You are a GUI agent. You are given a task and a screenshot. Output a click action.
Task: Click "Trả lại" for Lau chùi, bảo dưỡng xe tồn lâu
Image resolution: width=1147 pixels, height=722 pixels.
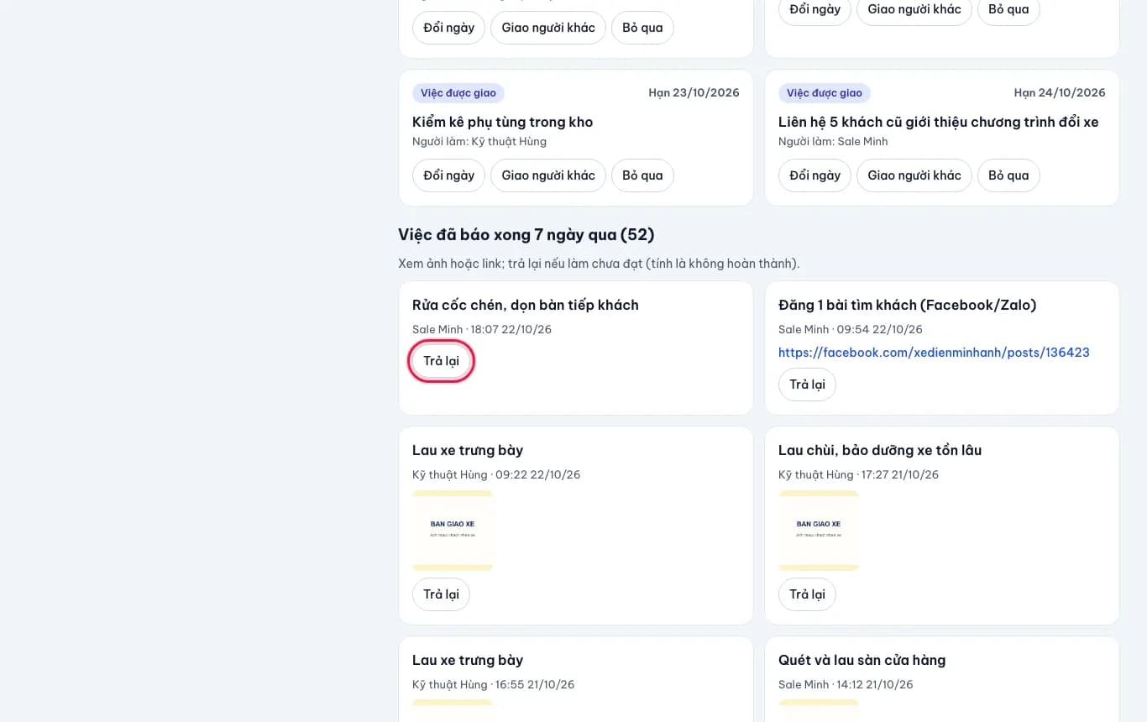(x=808, y=594)
